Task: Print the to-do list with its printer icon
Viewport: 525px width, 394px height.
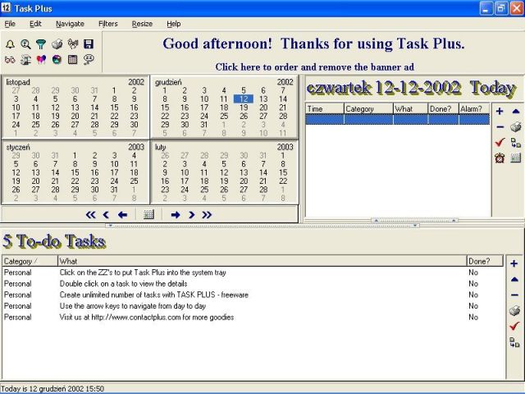Action: coord(514,311)
